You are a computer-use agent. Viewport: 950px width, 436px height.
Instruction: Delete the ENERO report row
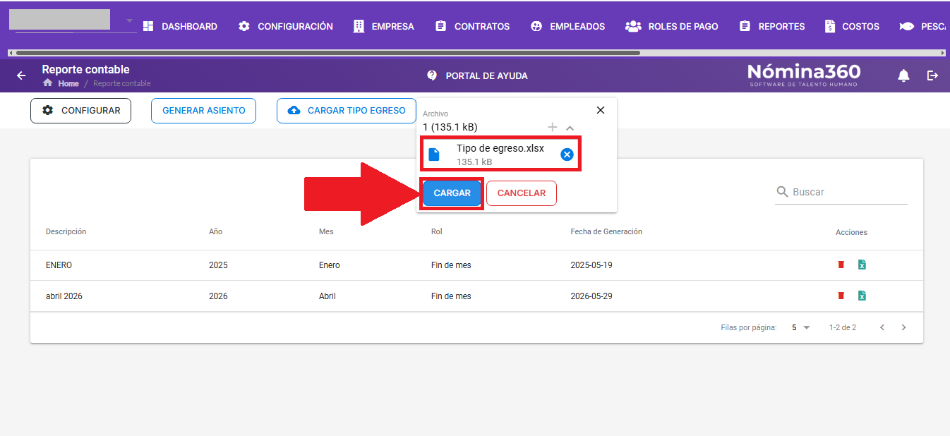pos(841,265)
